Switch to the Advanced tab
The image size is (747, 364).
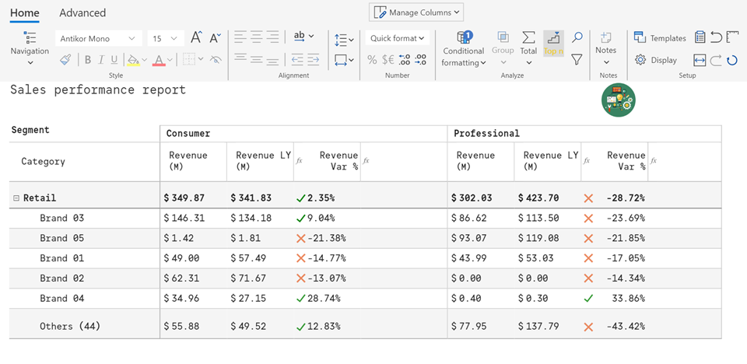(82, 12)
